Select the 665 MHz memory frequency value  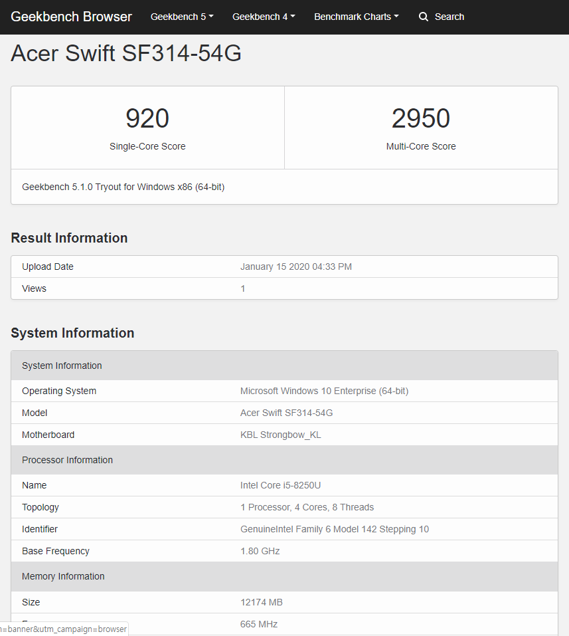pos(259,624)
